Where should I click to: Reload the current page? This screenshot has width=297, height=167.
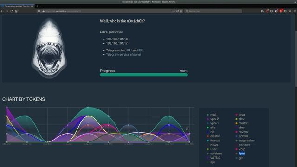point(12,11)
